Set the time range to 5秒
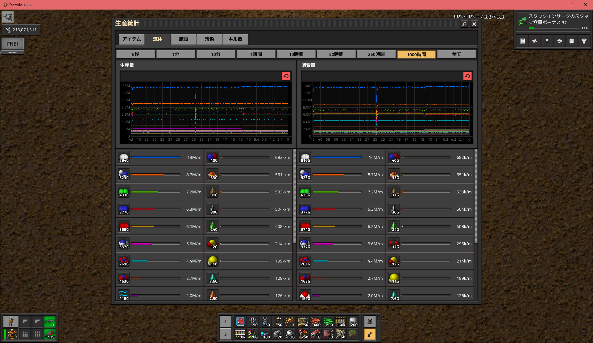 (136, 54)
